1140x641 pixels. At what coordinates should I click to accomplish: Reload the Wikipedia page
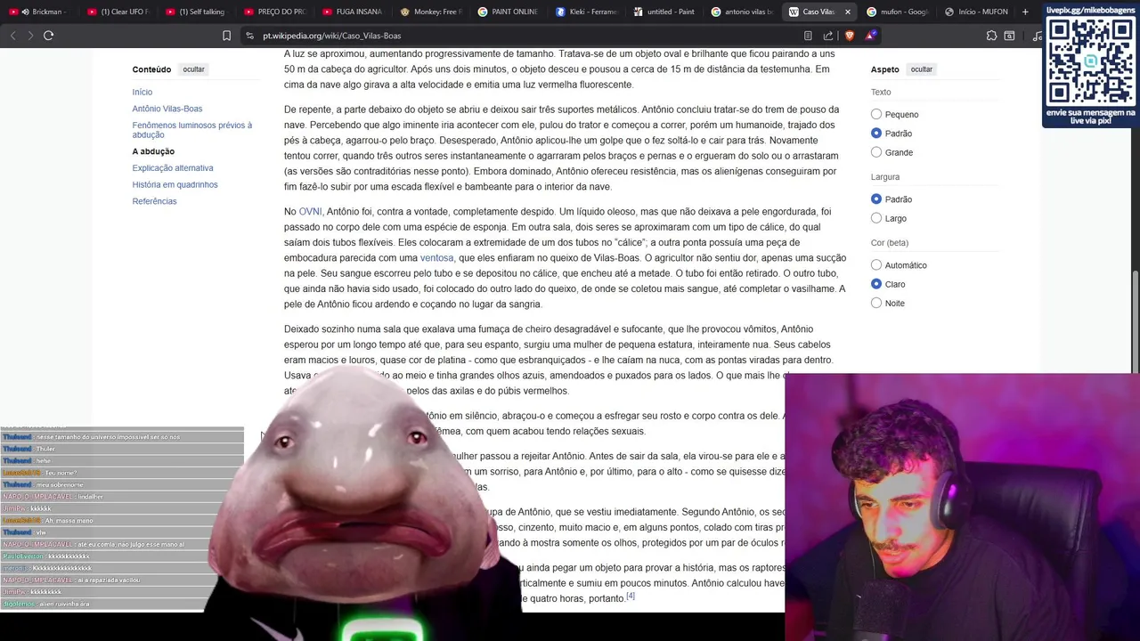click(x=49, y=36)
